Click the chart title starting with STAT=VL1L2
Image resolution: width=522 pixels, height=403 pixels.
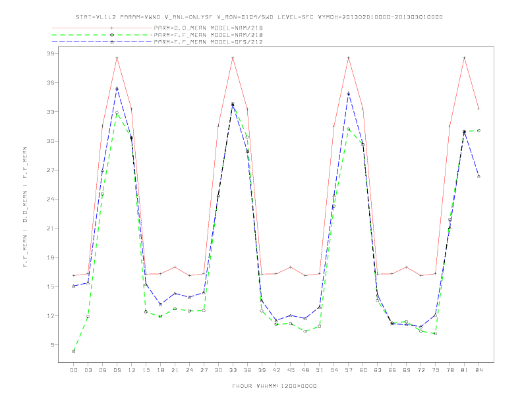[259, 17]
